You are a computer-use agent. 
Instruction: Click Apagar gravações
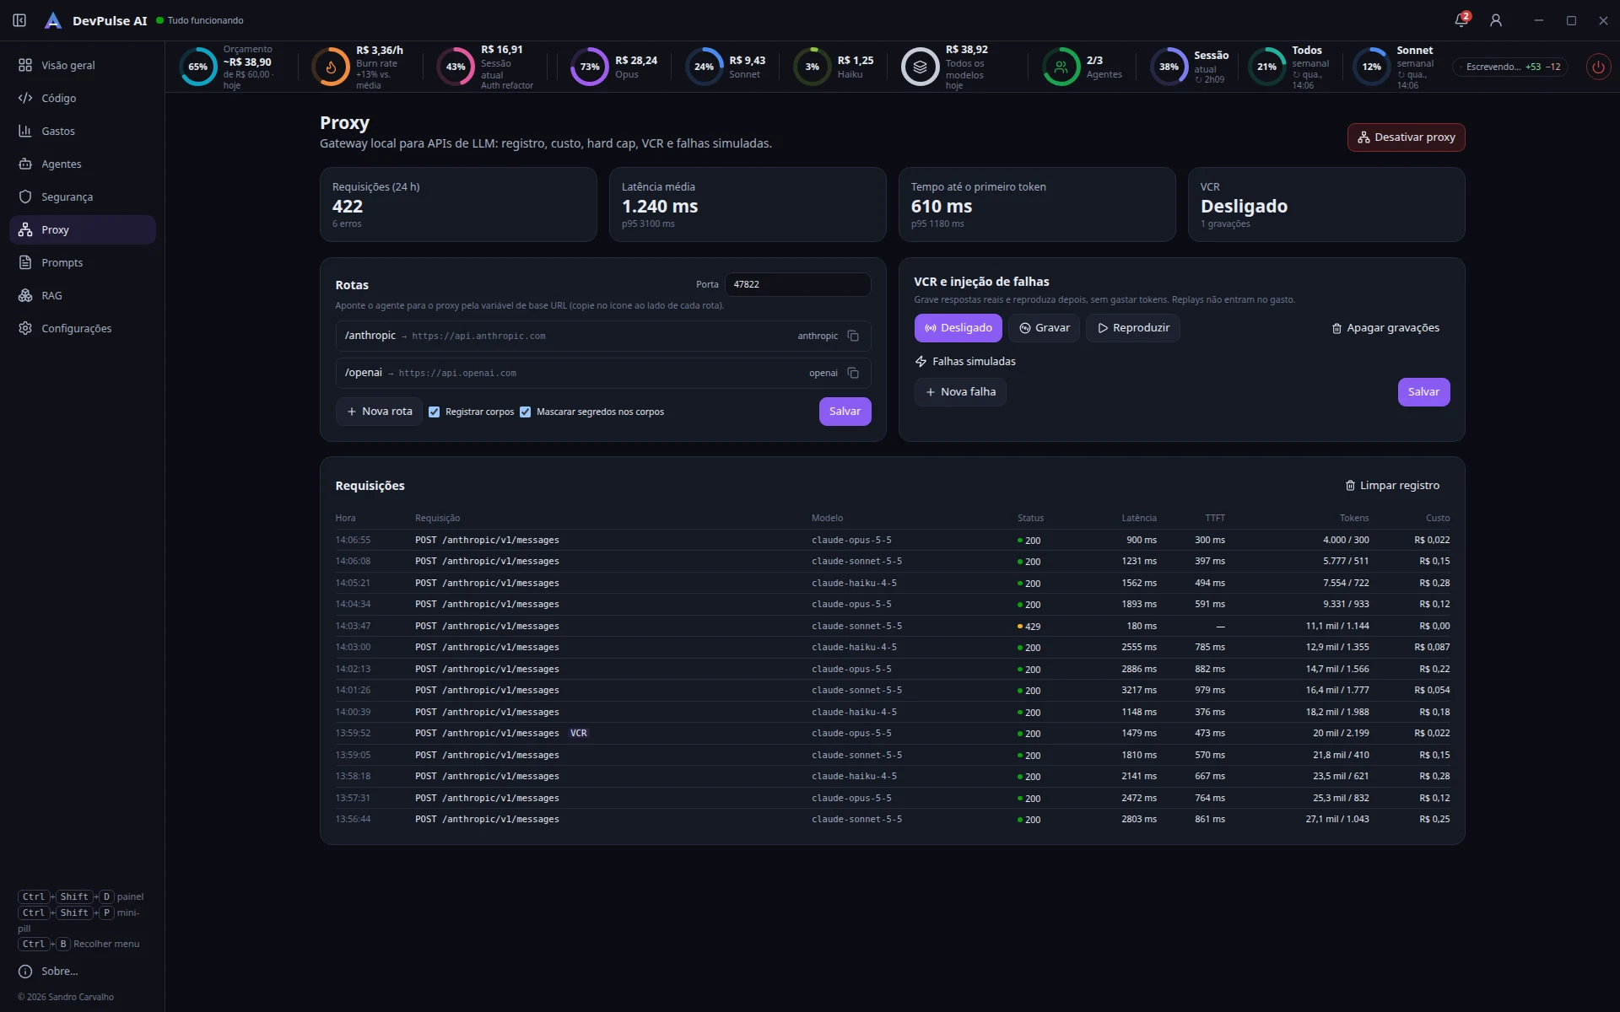click(1385, 328)
